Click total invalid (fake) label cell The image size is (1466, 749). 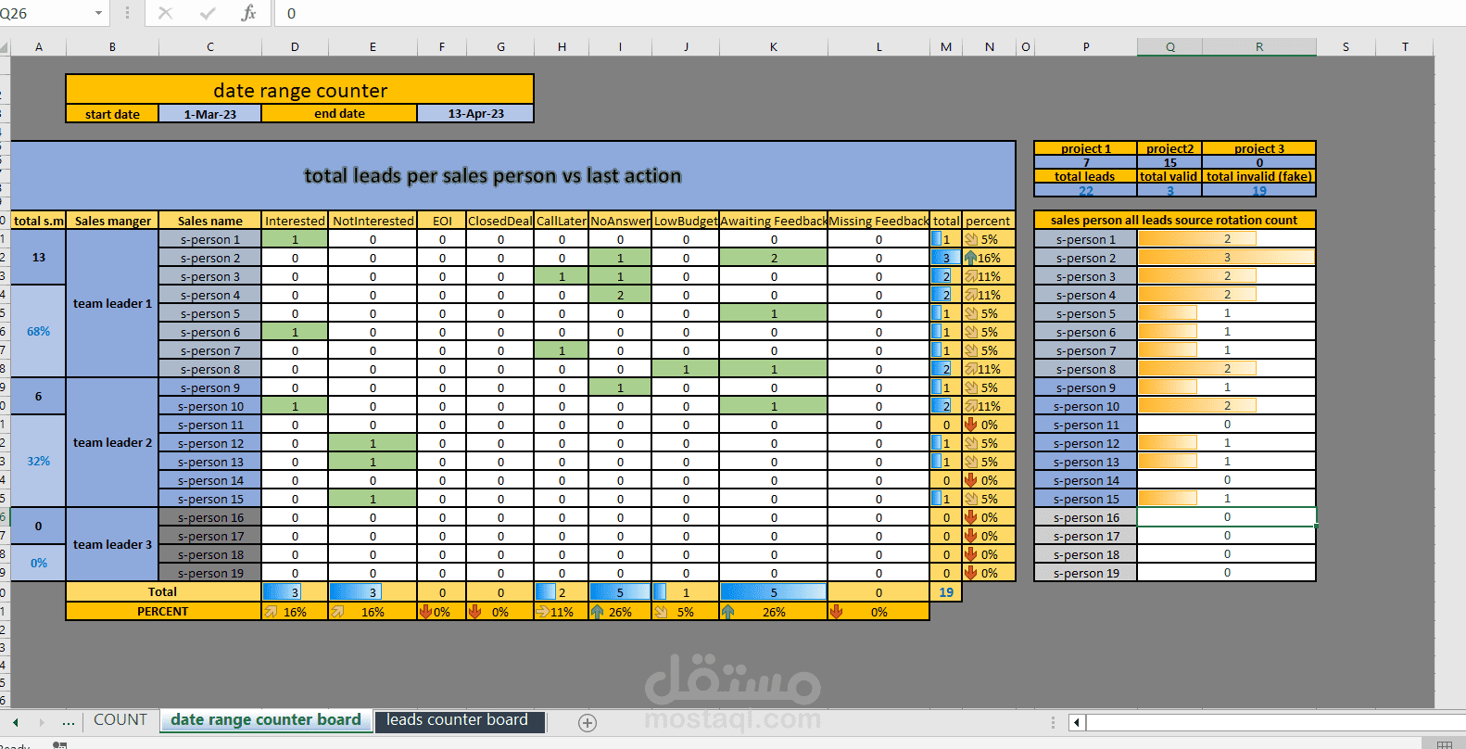(1259, 176)
